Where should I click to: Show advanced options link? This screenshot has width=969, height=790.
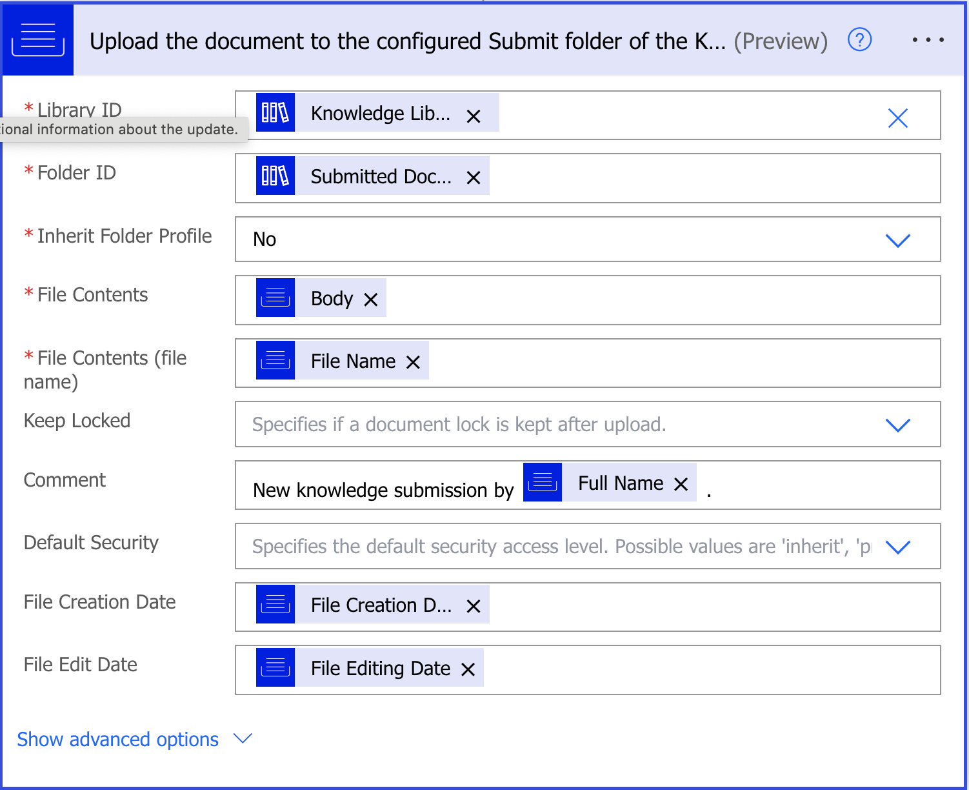(x=118, y=740)
